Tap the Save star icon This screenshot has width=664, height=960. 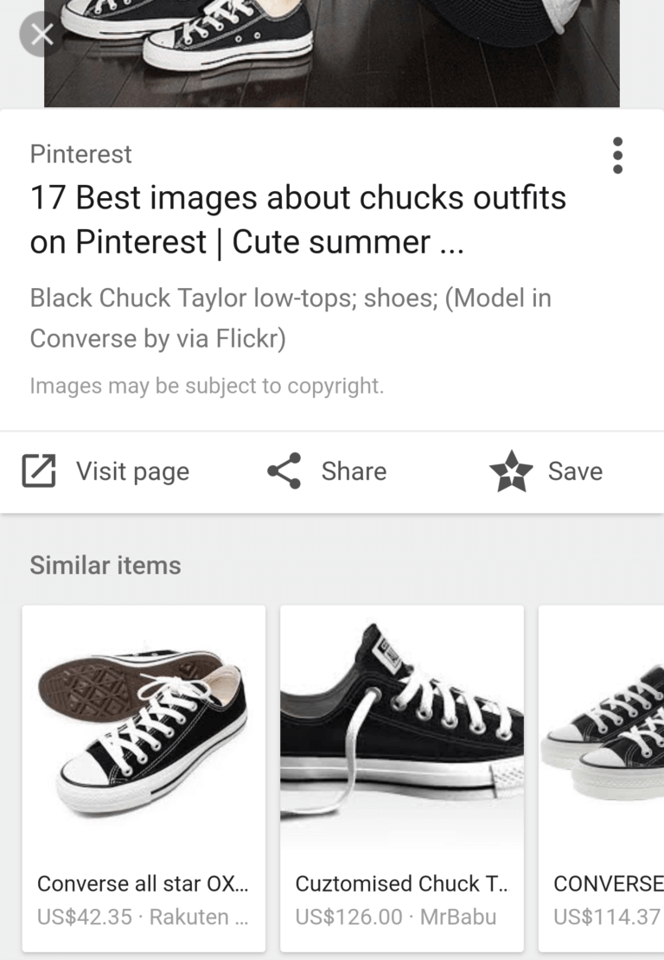[511, 470]
